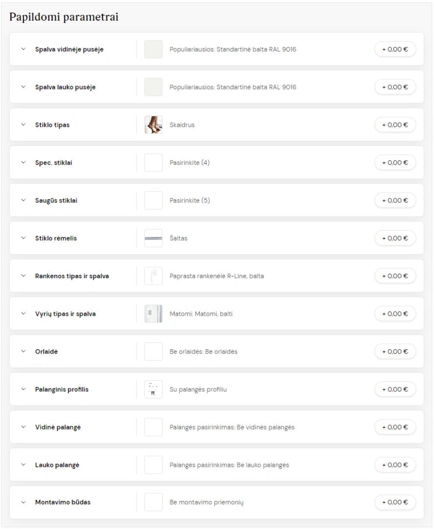This screenshot has height=529, width=434.
Task: Expand the Spalva vidinėje pusėje chevron
Action: (24, 49)
